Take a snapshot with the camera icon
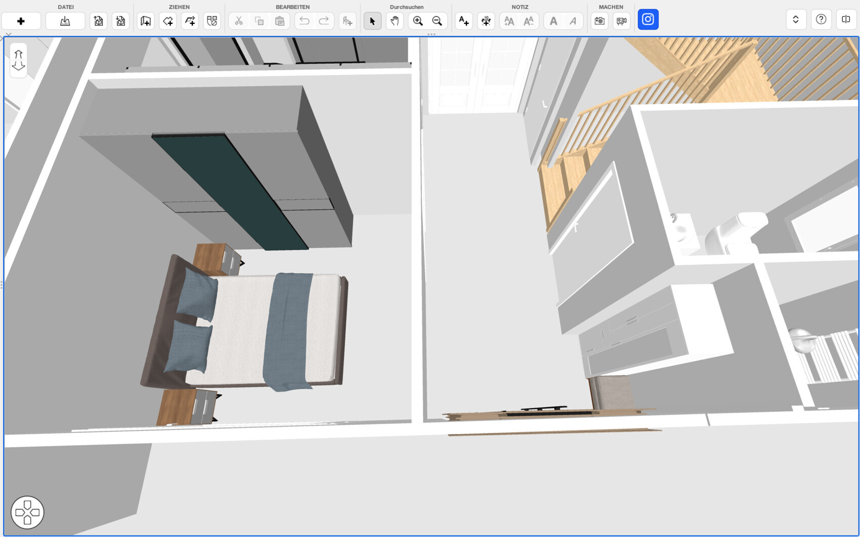 tap(599, 21)
